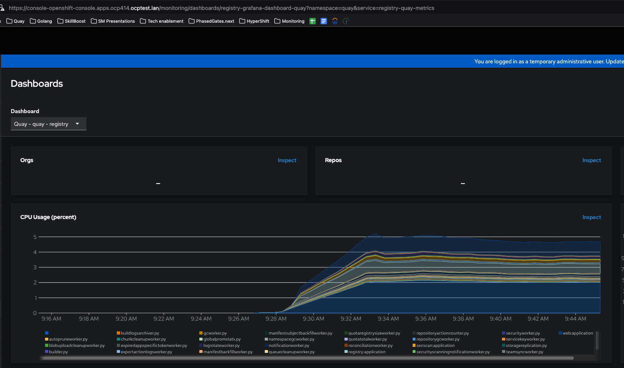Click the green spreadsheet bookmark icon
Screen dimensions: 624x368
coord(313,21)
